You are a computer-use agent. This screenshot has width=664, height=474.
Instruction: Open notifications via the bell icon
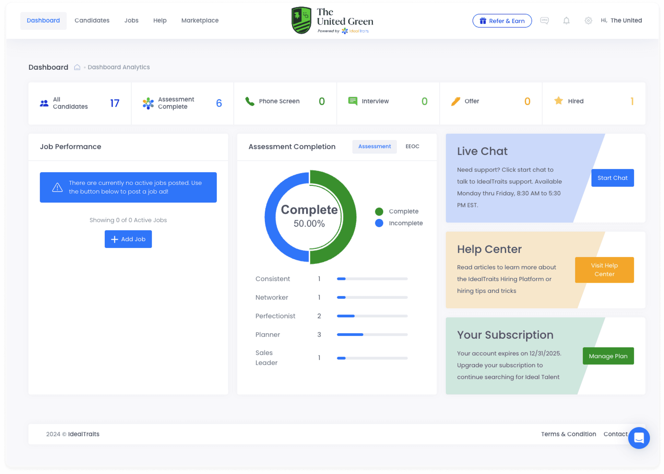coord(566,20)
